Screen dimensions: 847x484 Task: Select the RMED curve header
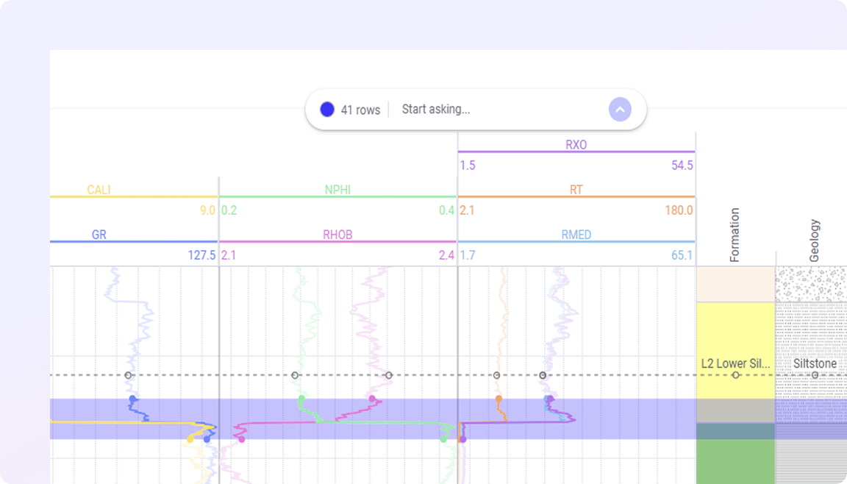576,235
